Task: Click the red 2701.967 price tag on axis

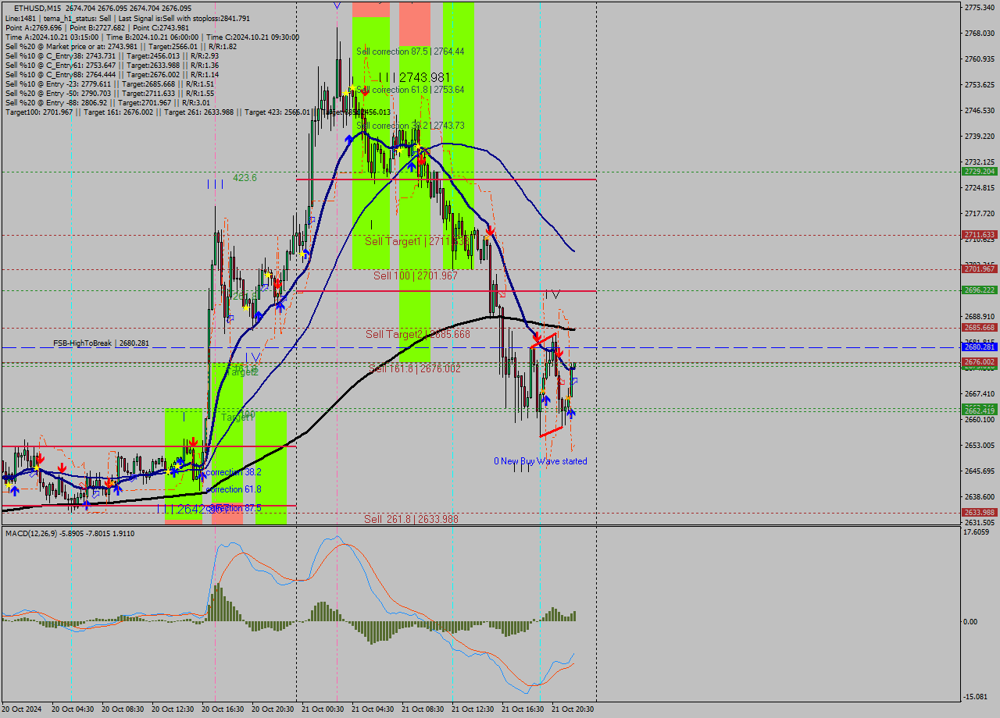Action: point(979,268)
